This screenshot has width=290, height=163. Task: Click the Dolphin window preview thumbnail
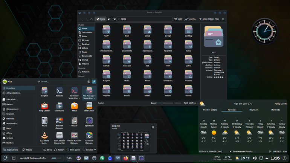point(133,141)
